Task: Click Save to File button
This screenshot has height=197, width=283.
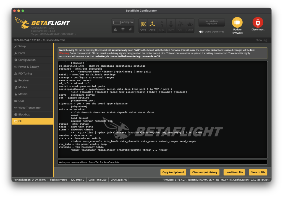Action: click(258, 172)
